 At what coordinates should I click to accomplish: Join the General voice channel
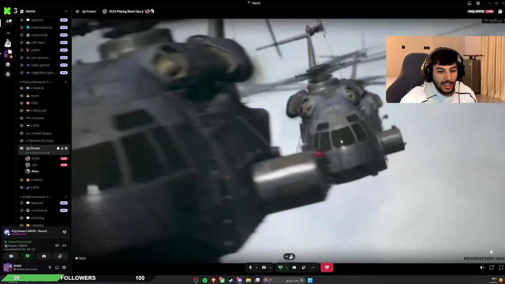43,88
